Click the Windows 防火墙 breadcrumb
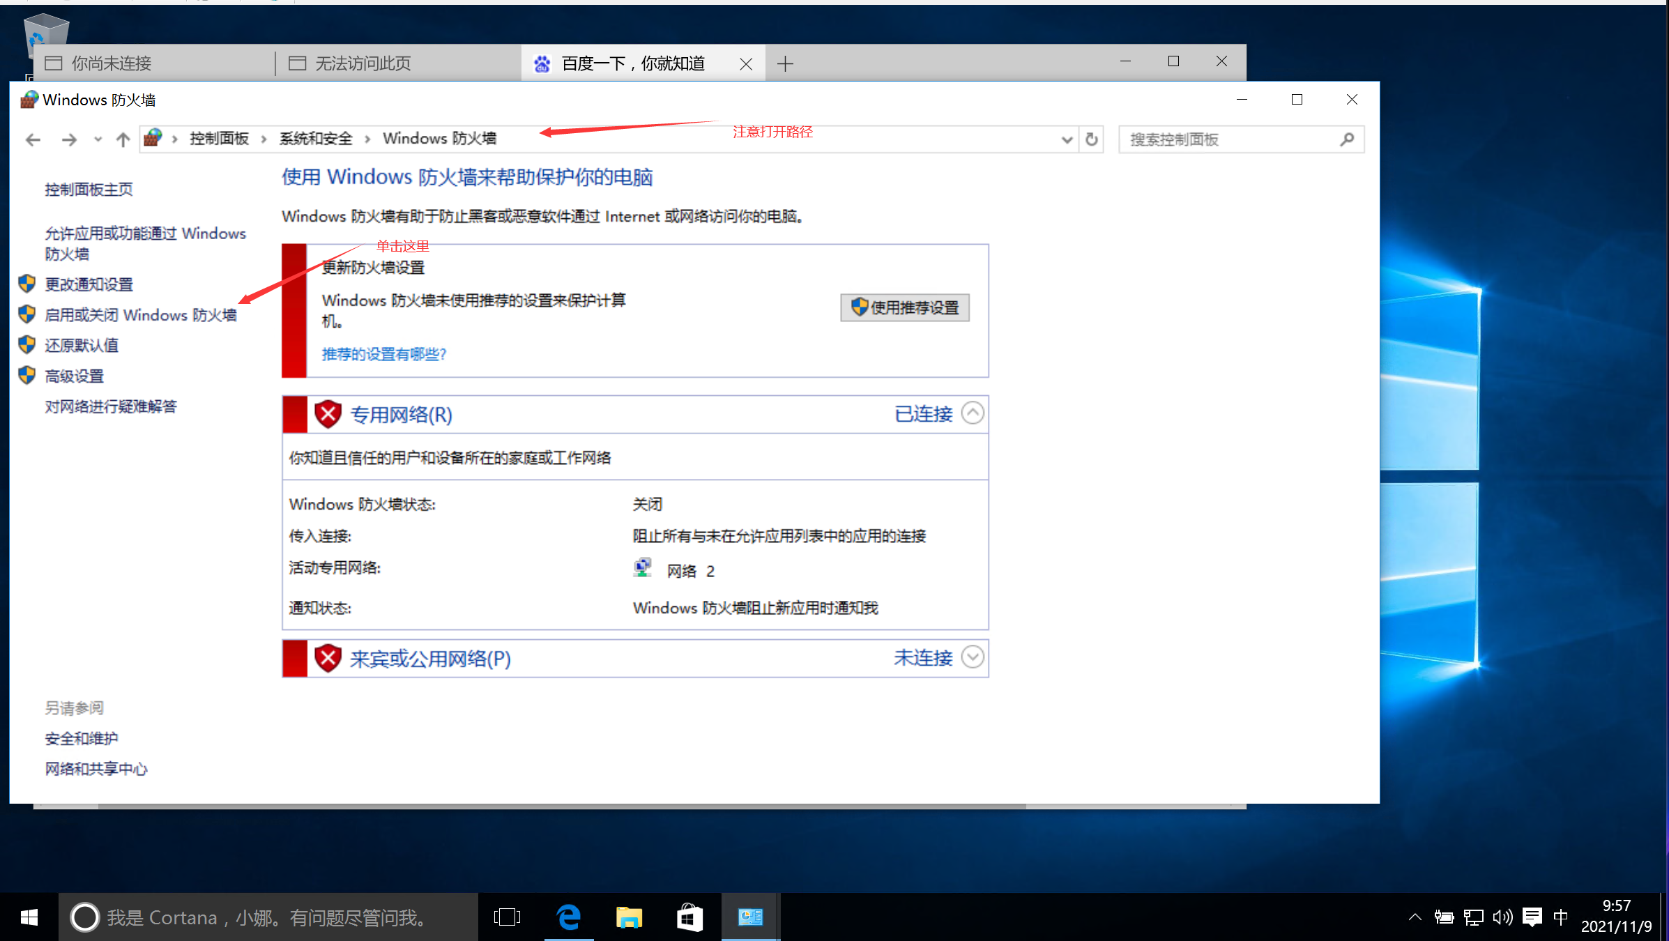Viewport: 1669px width, 941px height. [440, 139]
